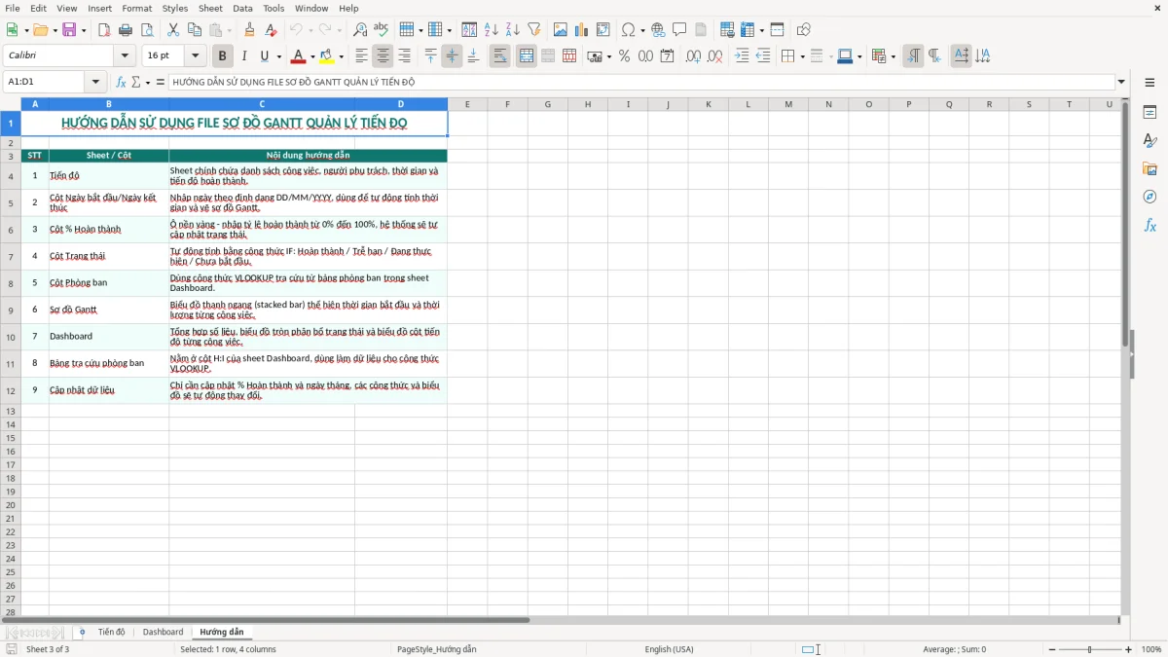
Task: Click zoom out minus button
Action: (1050, 649)
